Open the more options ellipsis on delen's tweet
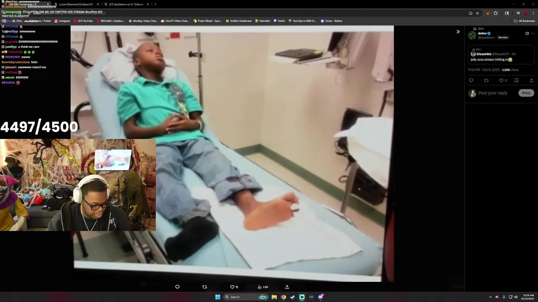 pyautogui.click(x=532, y=34)
